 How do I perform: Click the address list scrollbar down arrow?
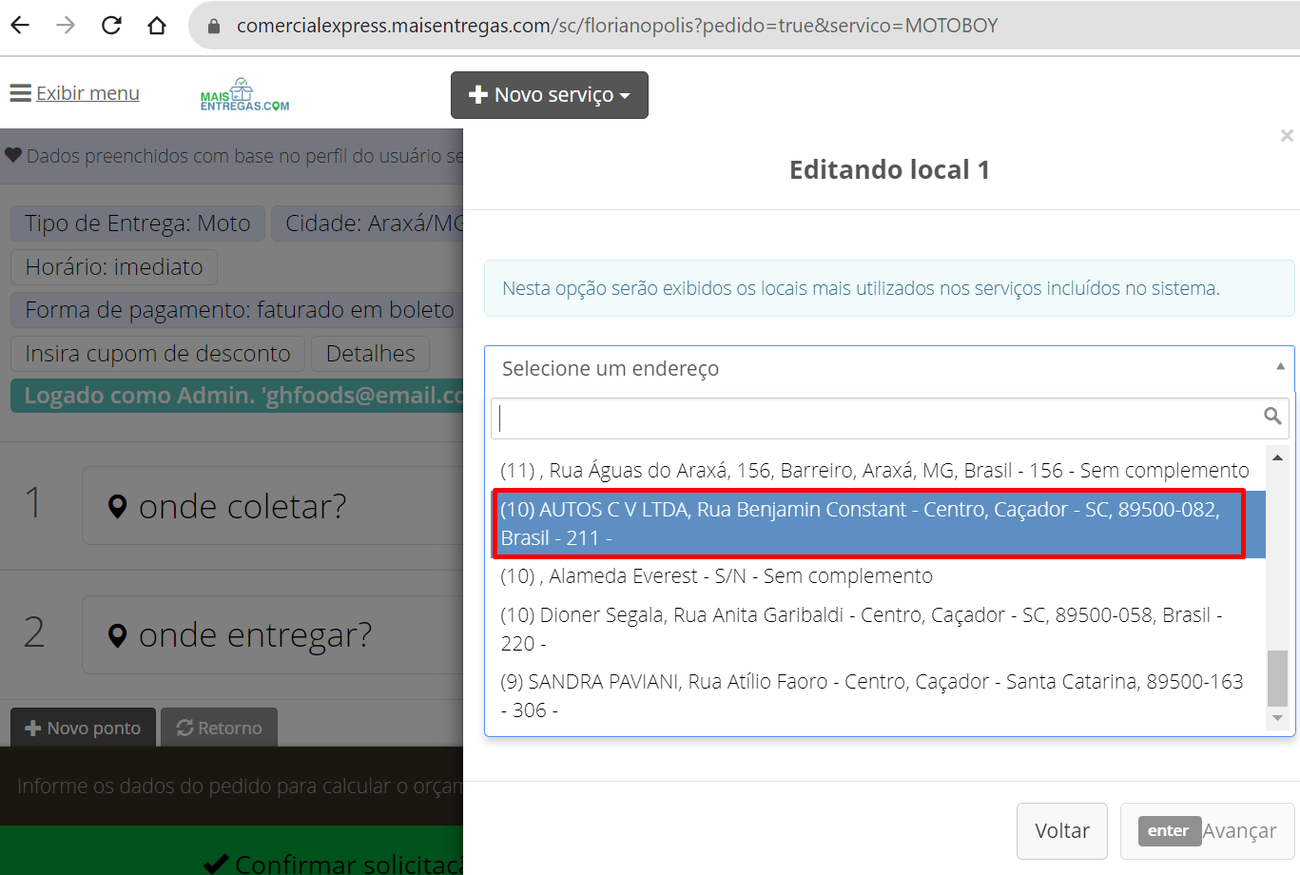coord(1277,719)
